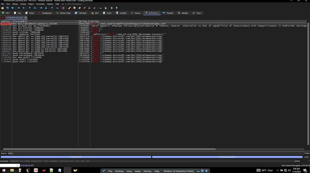The image size is (310, 173).
Task: Open the Plugins menu
Action: click(31, 4)
